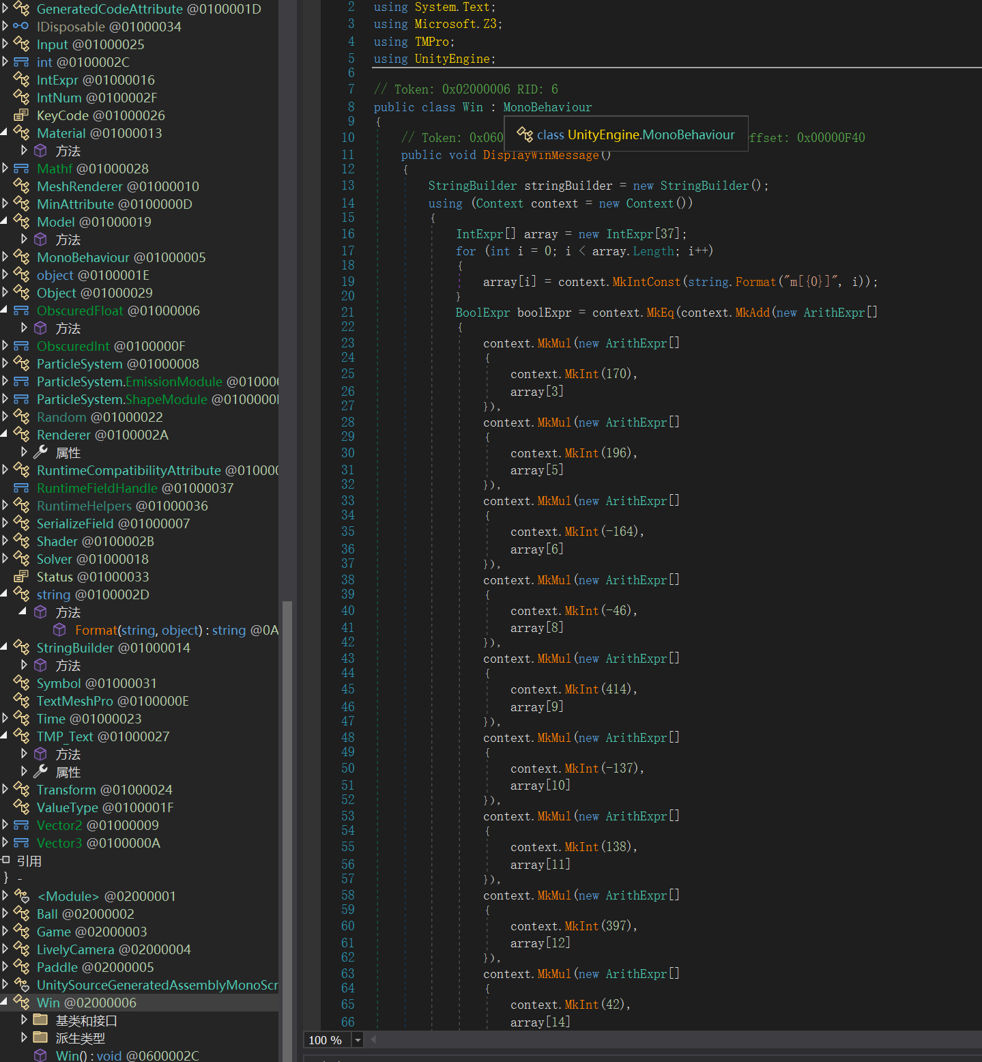Click the 100 % zoom input field
This screenshot has width=982, height=1062.
(x=326, y=1040)
